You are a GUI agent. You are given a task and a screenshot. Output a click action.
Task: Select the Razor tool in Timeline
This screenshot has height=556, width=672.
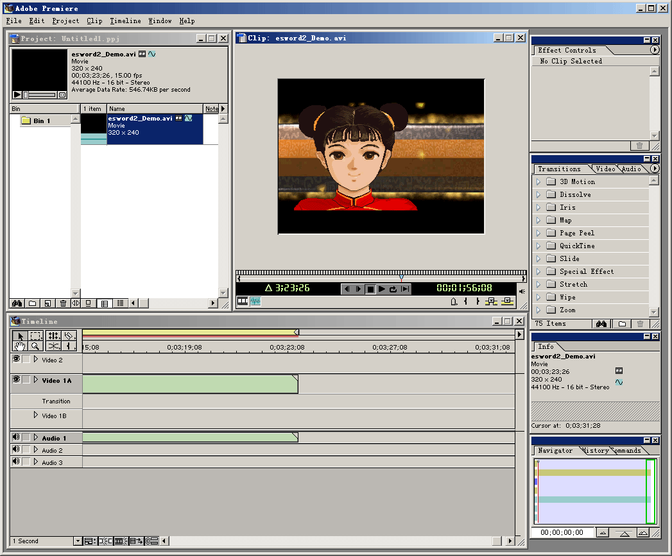coord(69,336)
